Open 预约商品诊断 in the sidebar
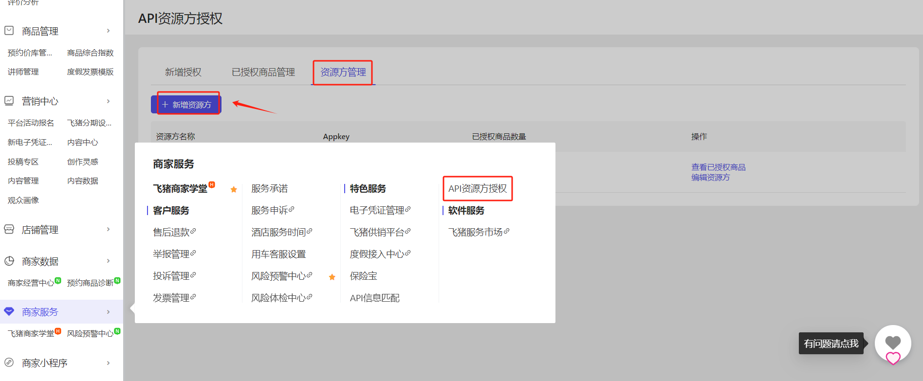Viewport: 923px width, 381px height. tap(91, 283)
